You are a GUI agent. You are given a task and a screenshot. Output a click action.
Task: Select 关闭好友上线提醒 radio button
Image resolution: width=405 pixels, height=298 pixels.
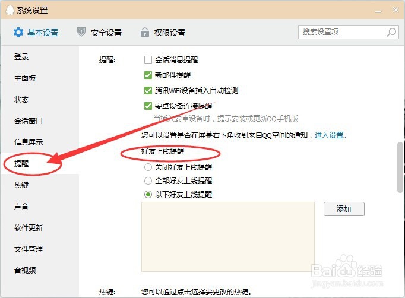point(148,167)
